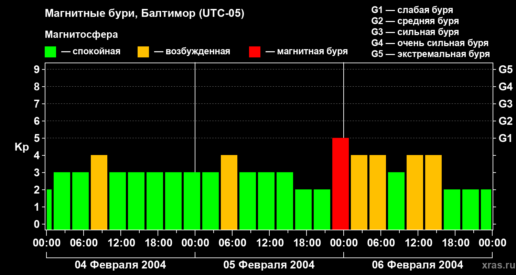Click the red 'магнитная буря' legend swatch
The image size is (516, 275).
(x=255, y=52)
